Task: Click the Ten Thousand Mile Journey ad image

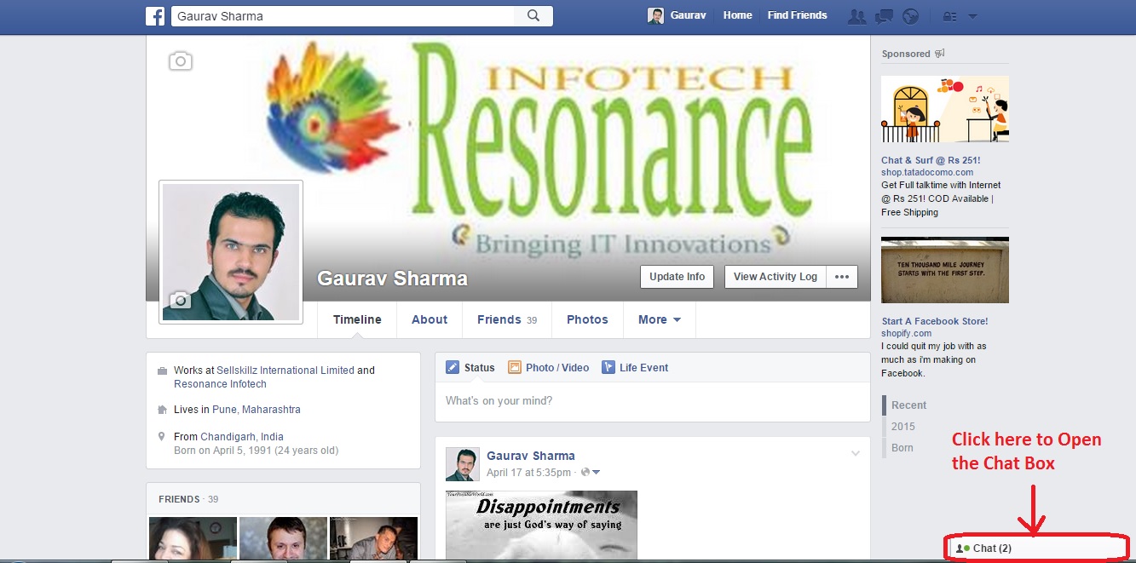Action: click(945, 270)
